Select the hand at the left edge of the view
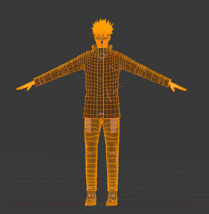 click(x=26, y=86)
